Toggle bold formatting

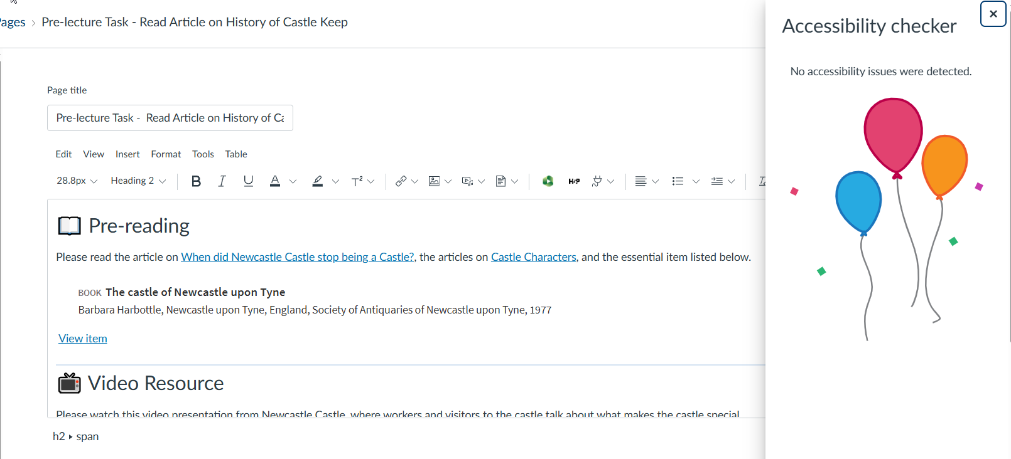point(196,181)
